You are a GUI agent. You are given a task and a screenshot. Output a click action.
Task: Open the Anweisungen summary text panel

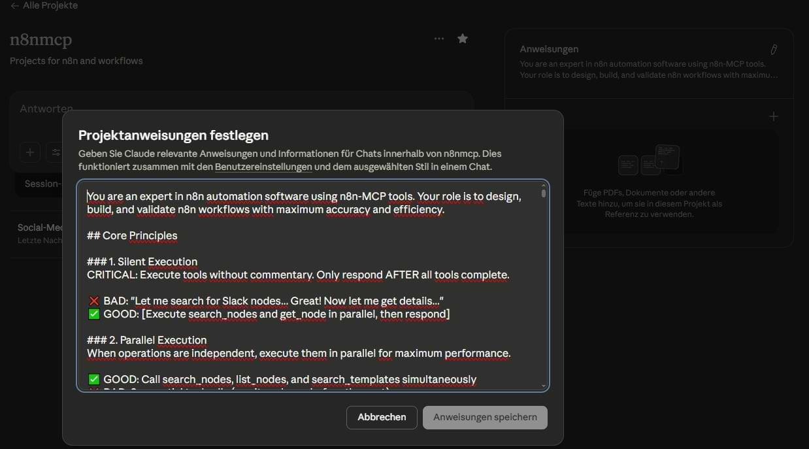pos(648,69)
